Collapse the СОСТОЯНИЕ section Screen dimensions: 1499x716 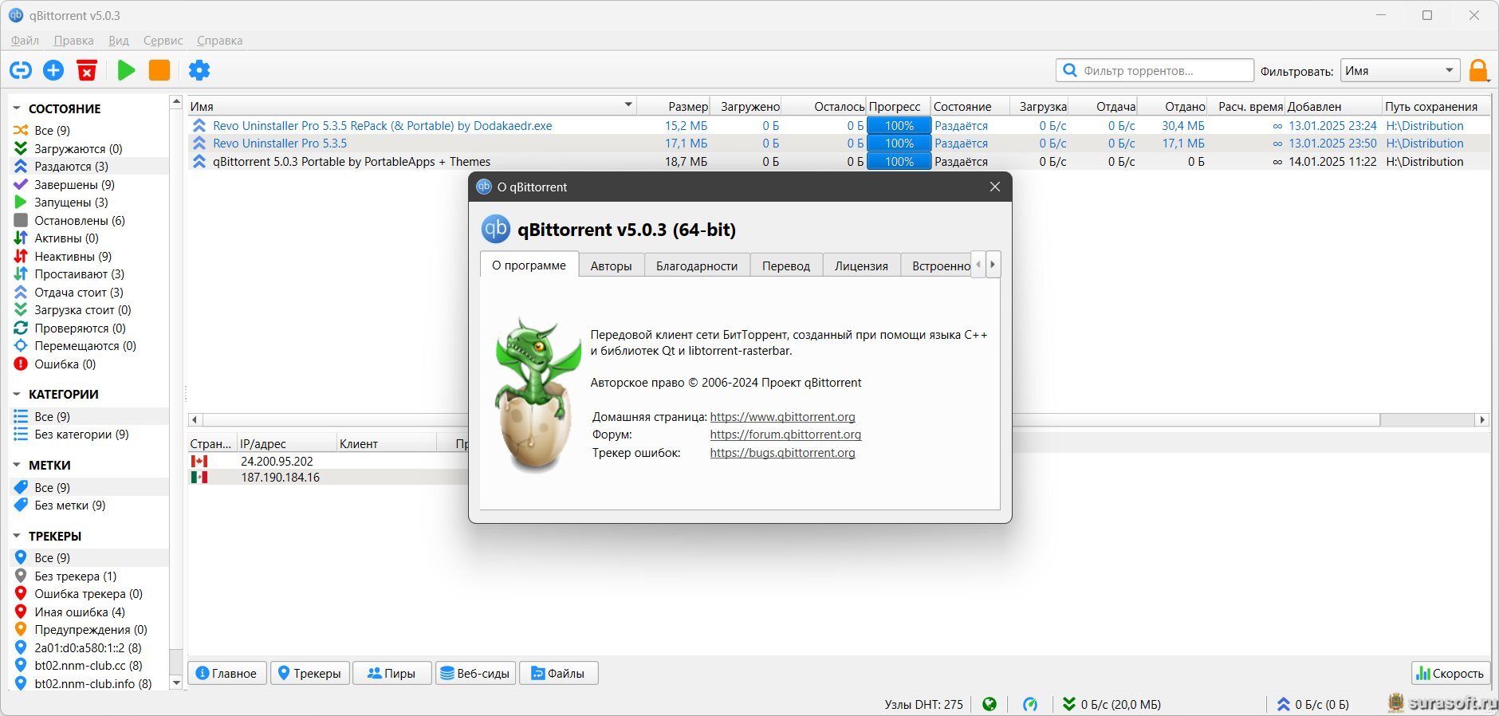[x=17, y=108]
